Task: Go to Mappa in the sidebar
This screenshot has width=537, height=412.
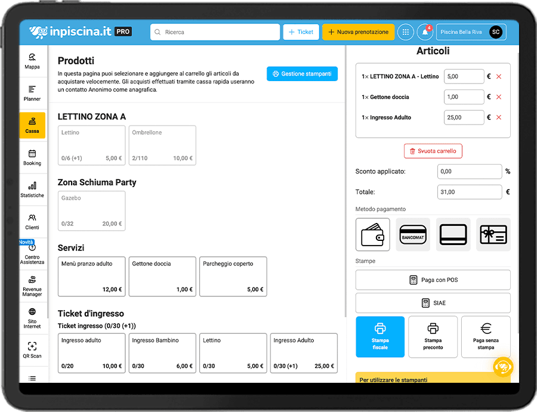Action: (x=32, y=61)
